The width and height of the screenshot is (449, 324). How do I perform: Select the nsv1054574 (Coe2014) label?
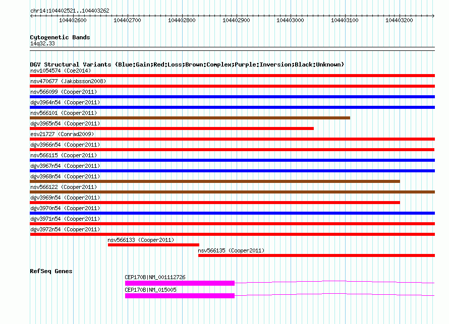point(61,71)
